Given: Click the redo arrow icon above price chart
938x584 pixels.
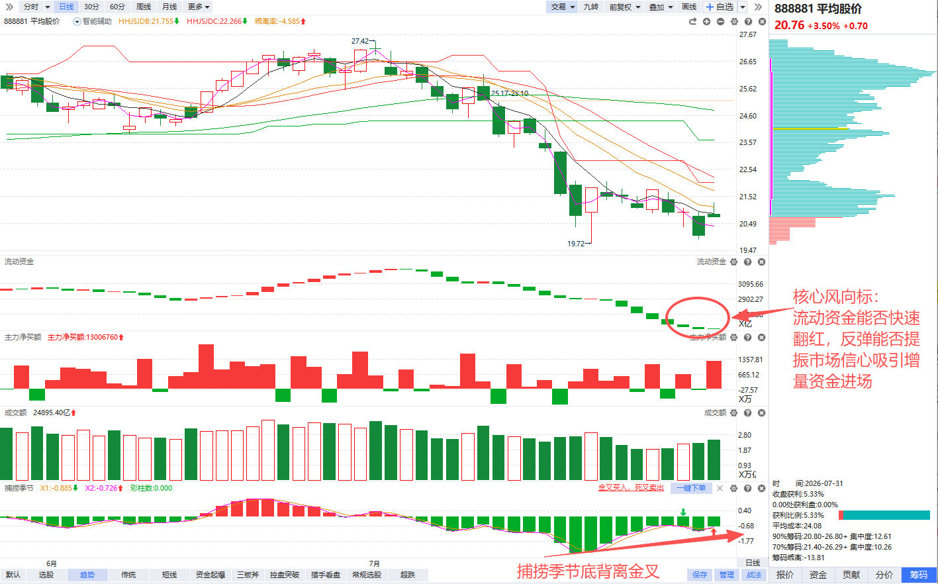Looking at the screenshot, I should click(692, 22).
